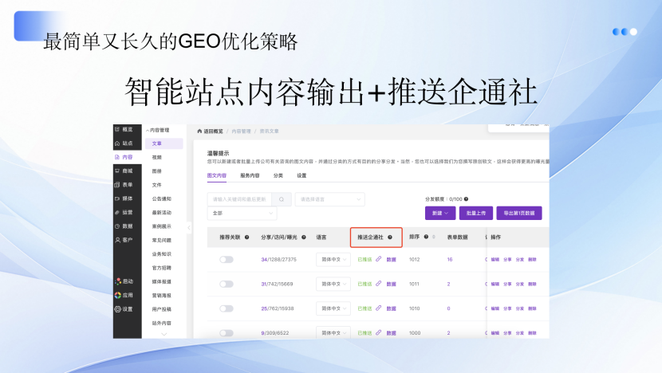Click help icon next to 推送企通社 header
The height and width of the screenshot is (373, 662).
(390, 238)
